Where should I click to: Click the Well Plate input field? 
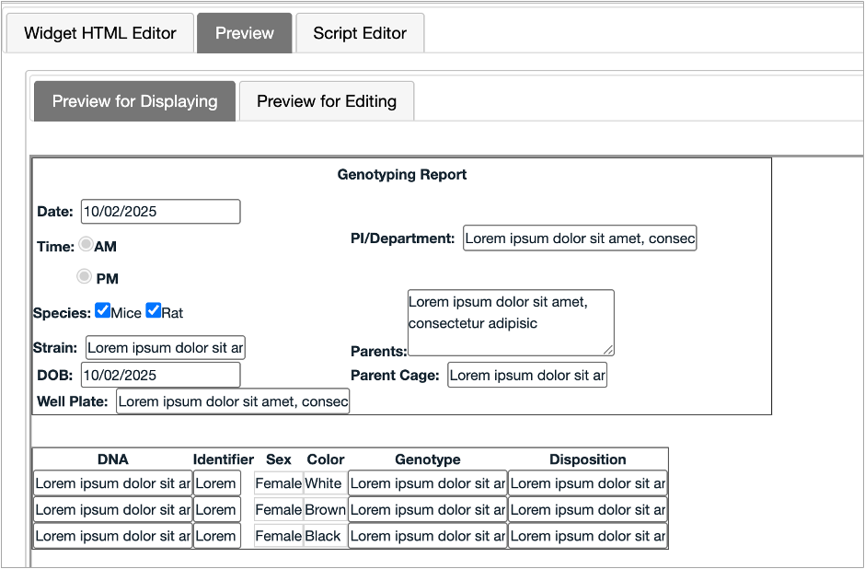click(x=232, y=401)
